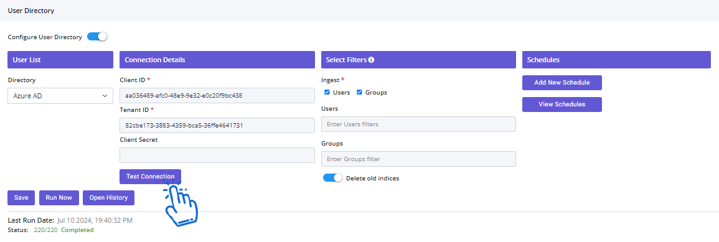The width and height of the screenshot is (719, 242).
Task: Uncheck the Groups ingest checkbox
Action: (x=360, y=92)
